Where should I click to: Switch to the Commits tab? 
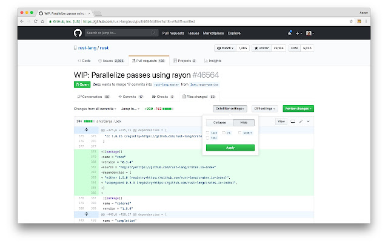(x=131, y=97)
